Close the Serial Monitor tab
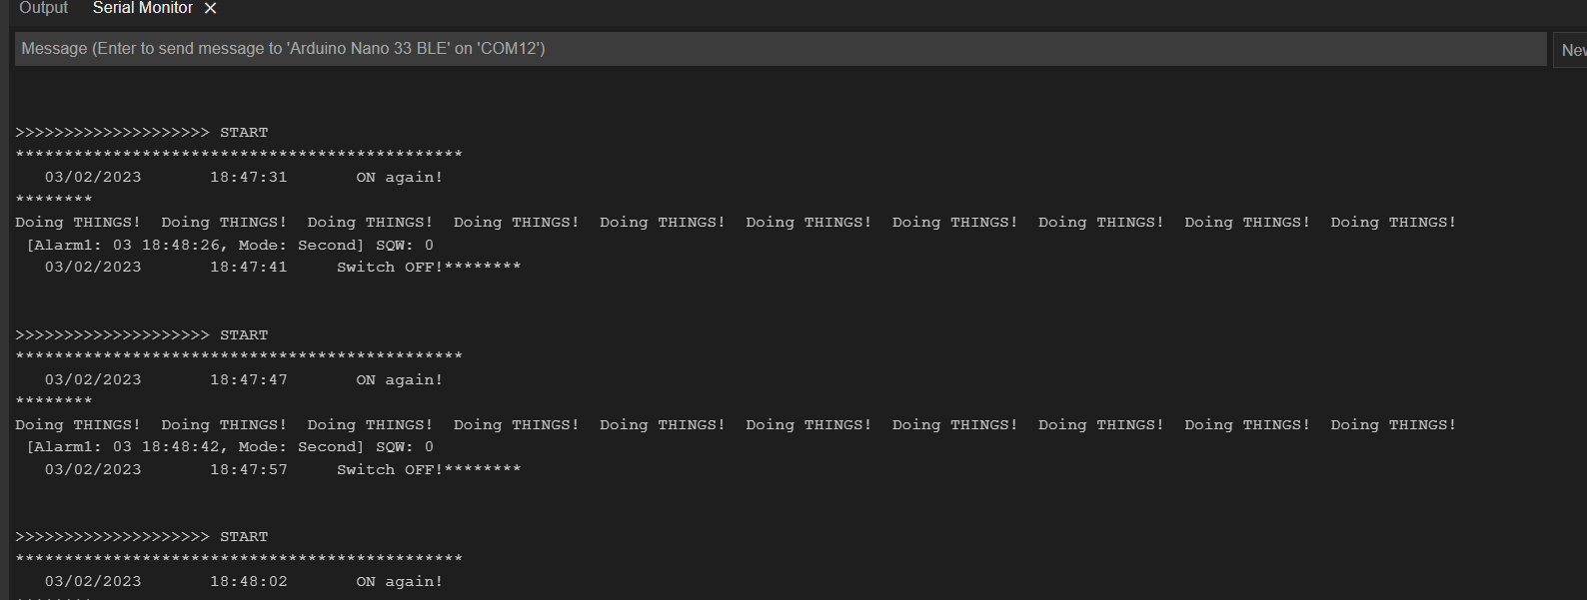The width and height of the screenshot is (1587, 600). pos(210,9)
